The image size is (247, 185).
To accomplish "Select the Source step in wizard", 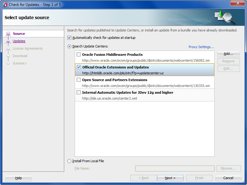I will (19, 34).
